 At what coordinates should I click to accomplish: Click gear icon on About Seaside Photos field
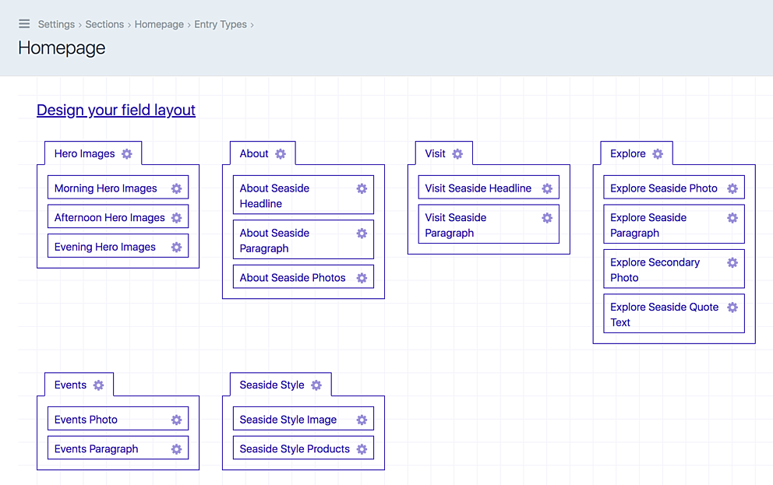pyautogui.click(x=362, y=278)
